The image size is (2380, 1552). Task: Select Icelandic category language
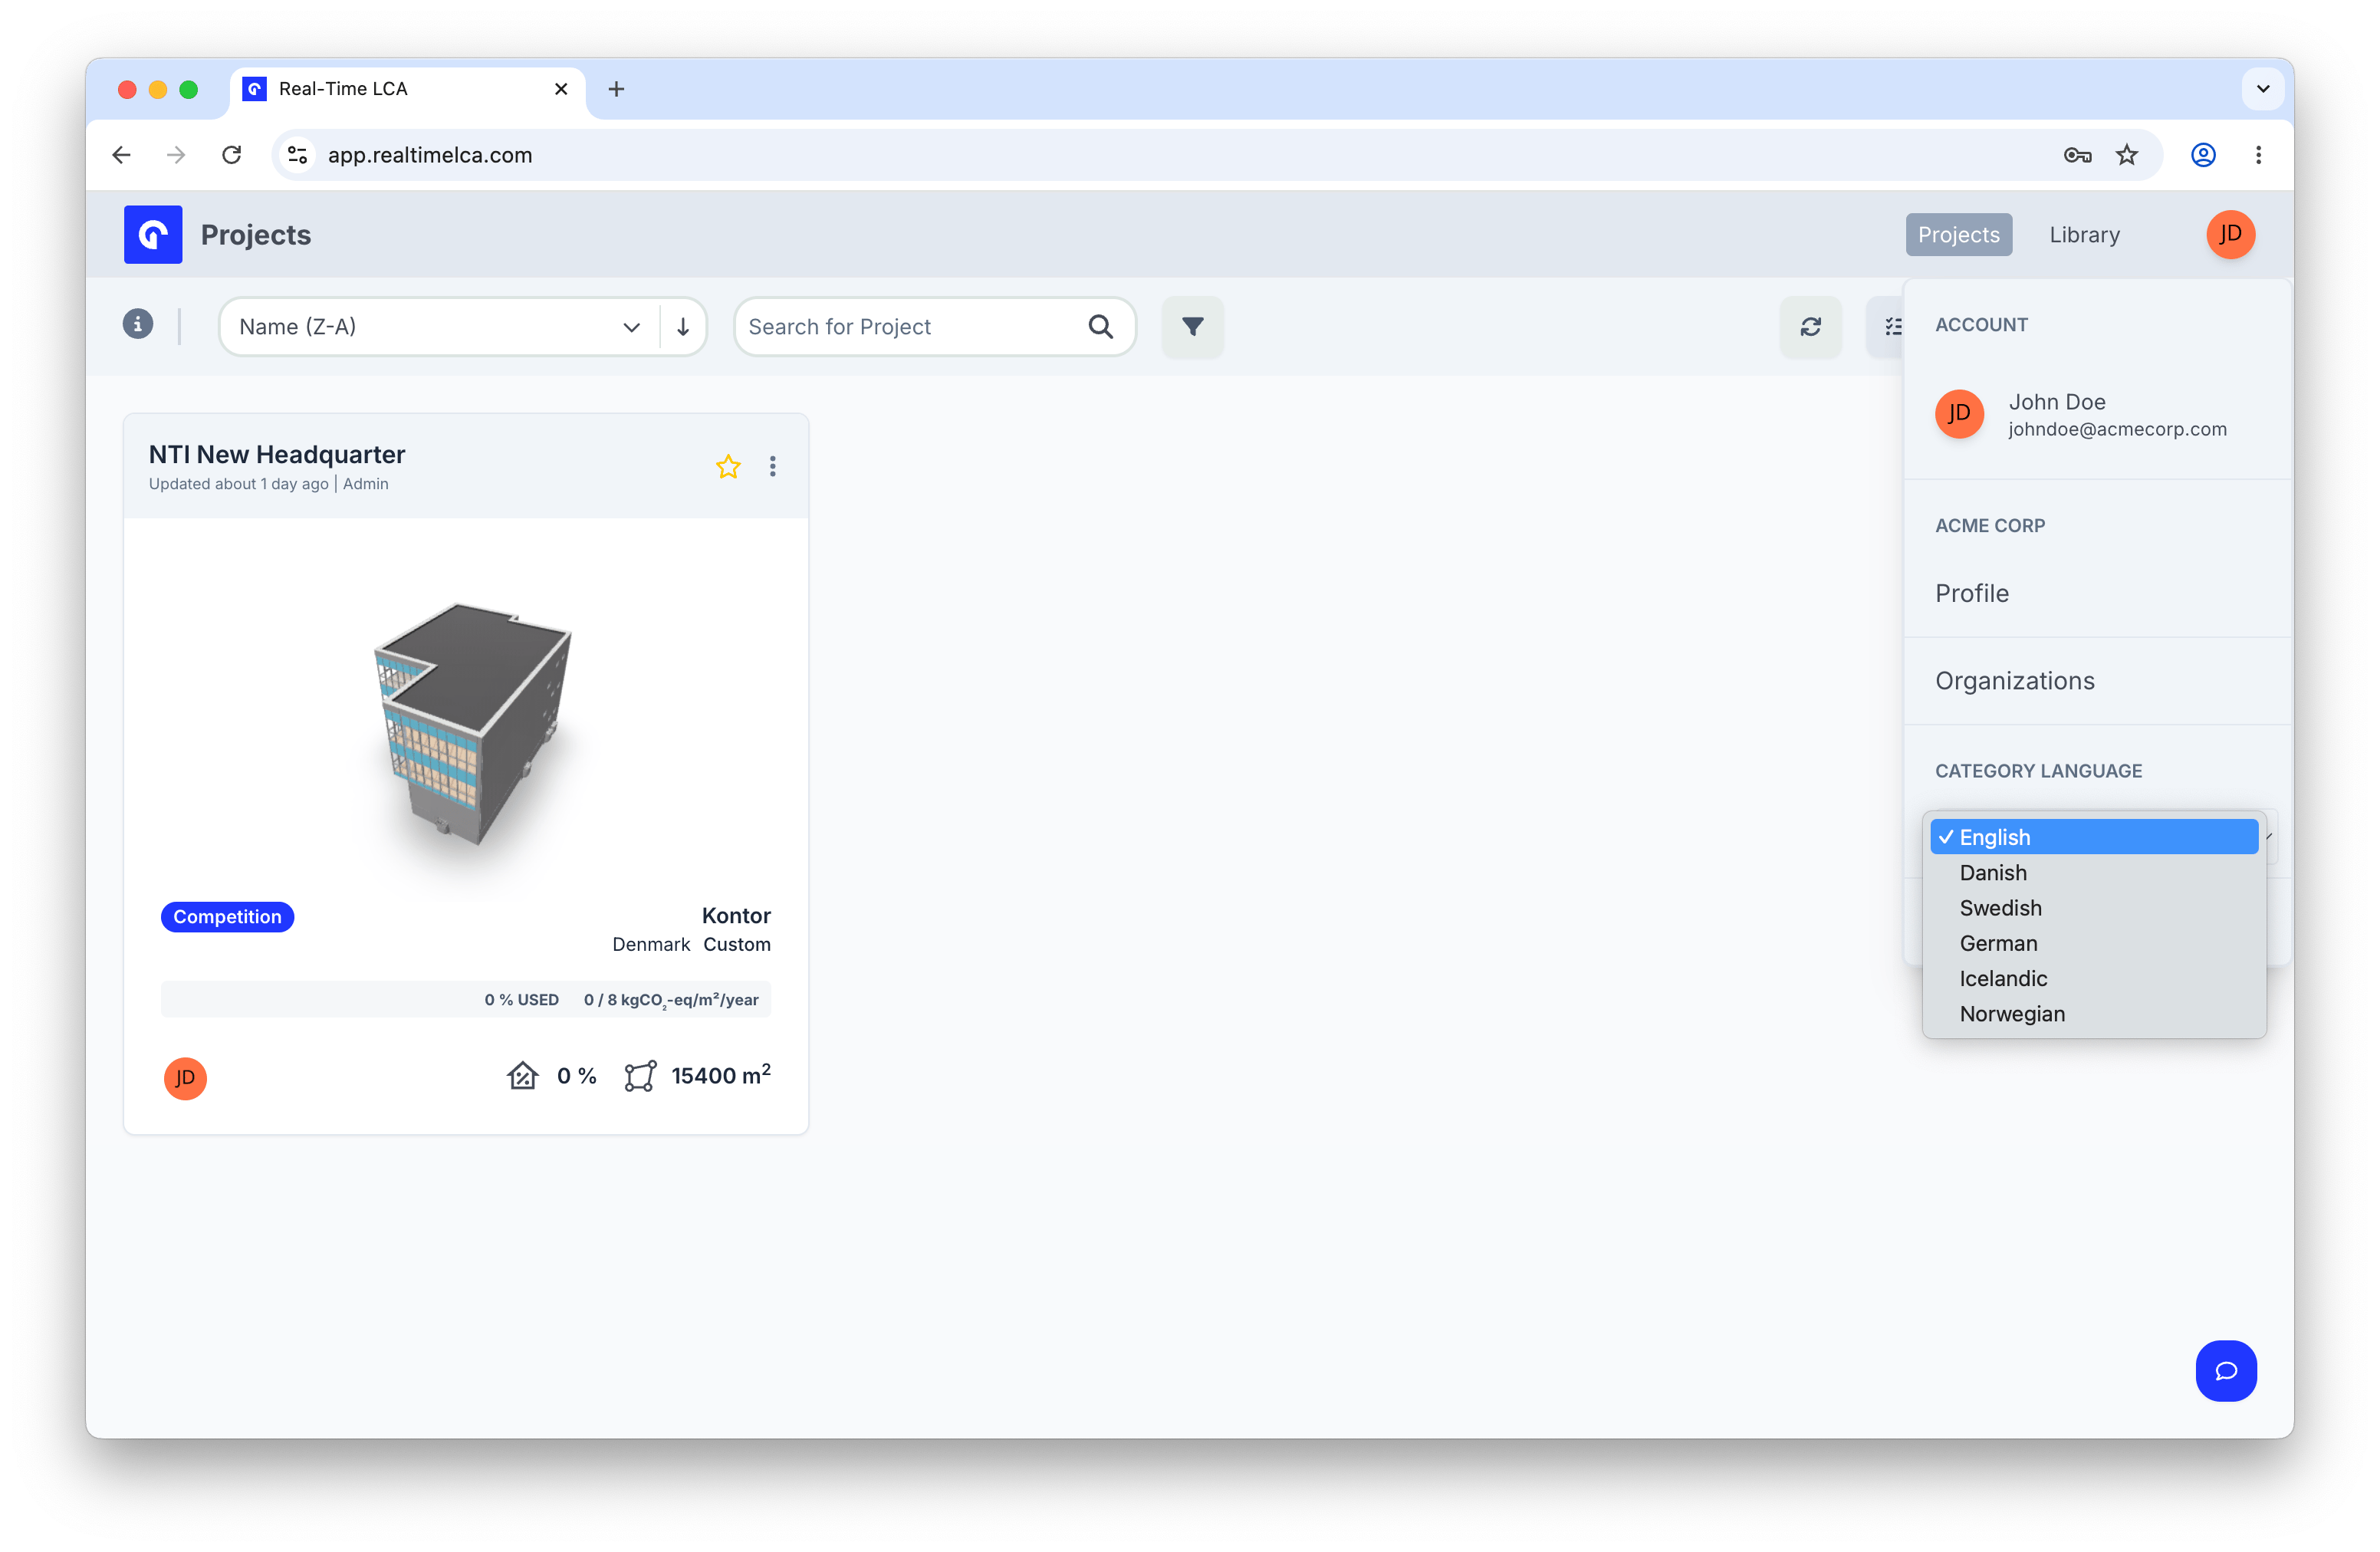pyautogui.click(x=2094, y=978)
